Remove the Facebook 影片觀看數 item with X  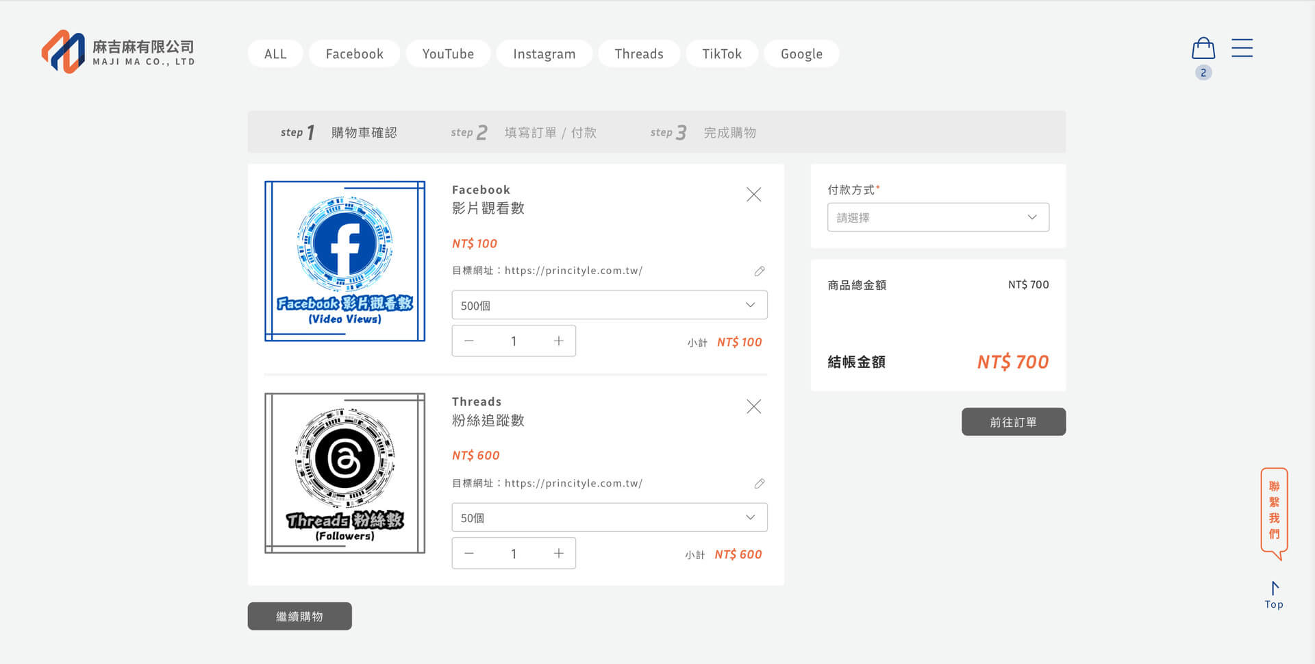click(x=753, y=194)
